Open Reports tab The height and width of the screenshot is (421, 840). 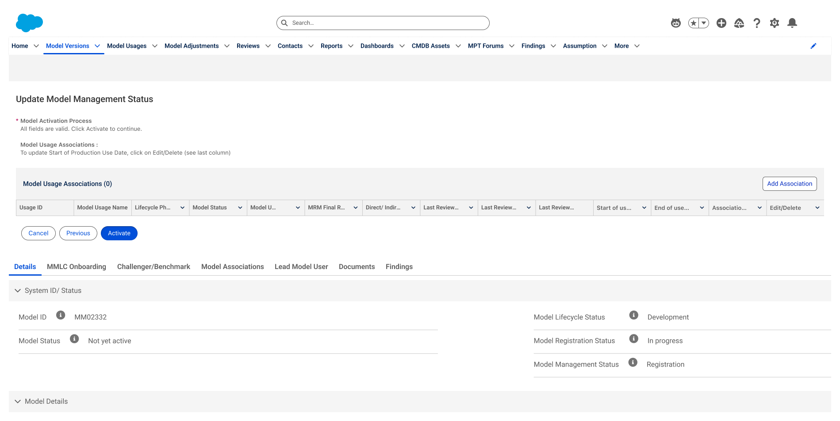pyautogui.click(x=332, y=46)
